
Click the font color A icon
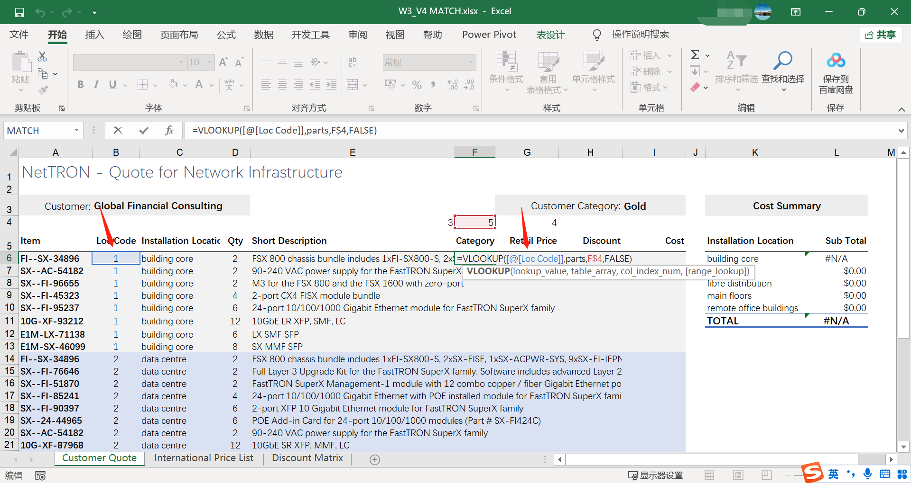coord(199,85)
